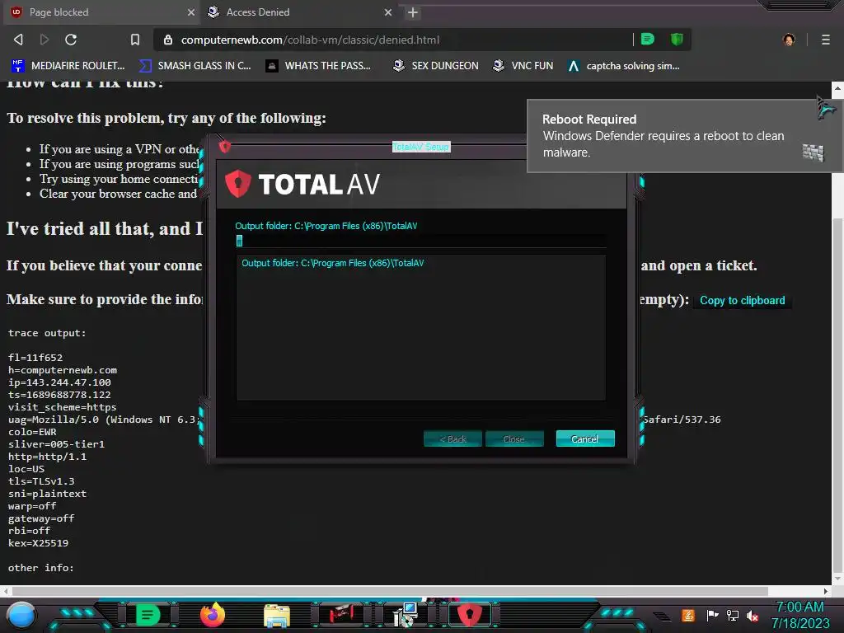Click the vertical scrollbar up arrow
Screen dimensions: 844x633
pyautogui.click(x=837, y=87)
